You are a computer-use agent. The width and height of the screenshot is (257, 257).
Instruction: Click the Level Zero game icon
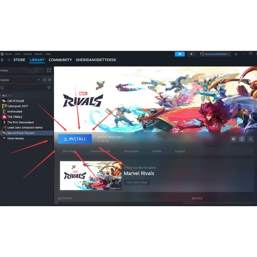(4, 128)
